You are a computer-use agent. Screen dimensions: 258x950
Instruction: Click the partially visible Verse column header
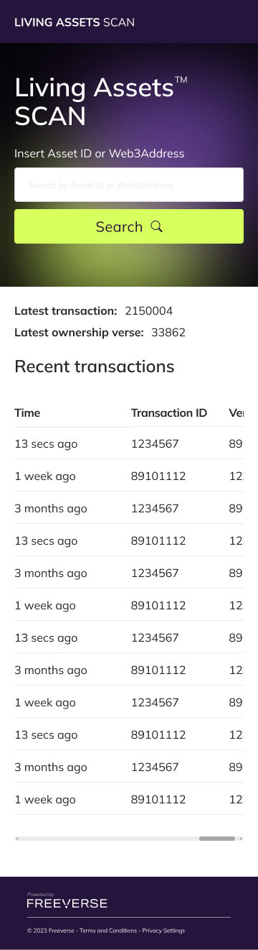[236, 412]
